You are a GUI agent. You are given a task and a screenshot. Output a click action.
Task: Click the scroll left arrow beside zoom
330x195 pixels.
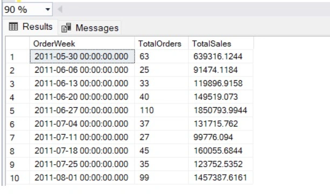click(x=60, y=9)
